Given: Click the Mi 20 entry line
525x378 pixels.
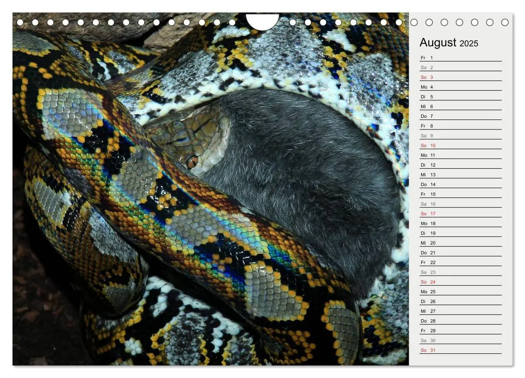Looking at the screenshot, I should pos(460,243).
